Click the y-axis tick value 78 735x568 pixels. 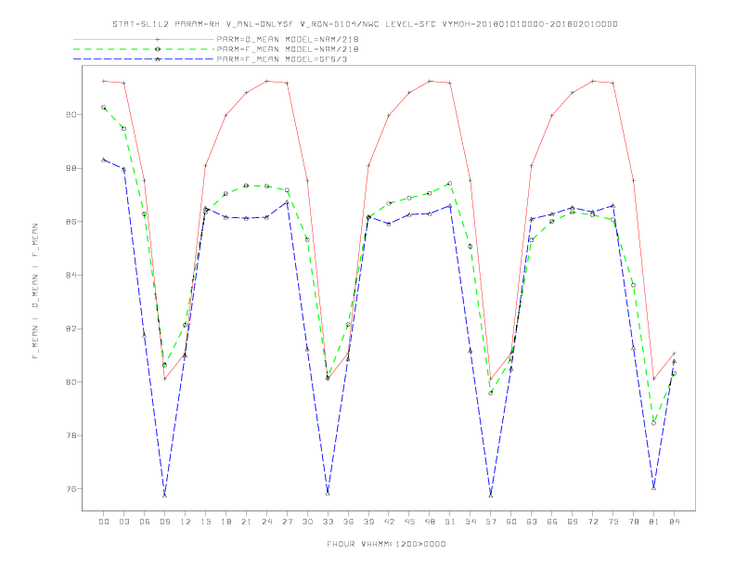[x=71, y=435]
